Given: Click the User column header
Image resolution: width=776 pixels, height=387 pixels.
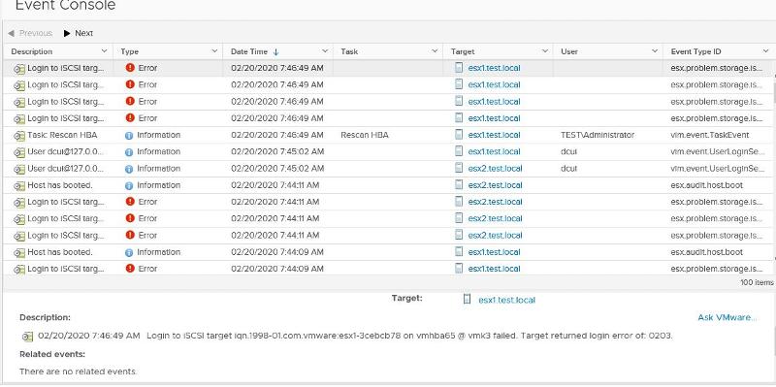Looking at the screenshot, I should pyautogui.click(x=569, y=51).
